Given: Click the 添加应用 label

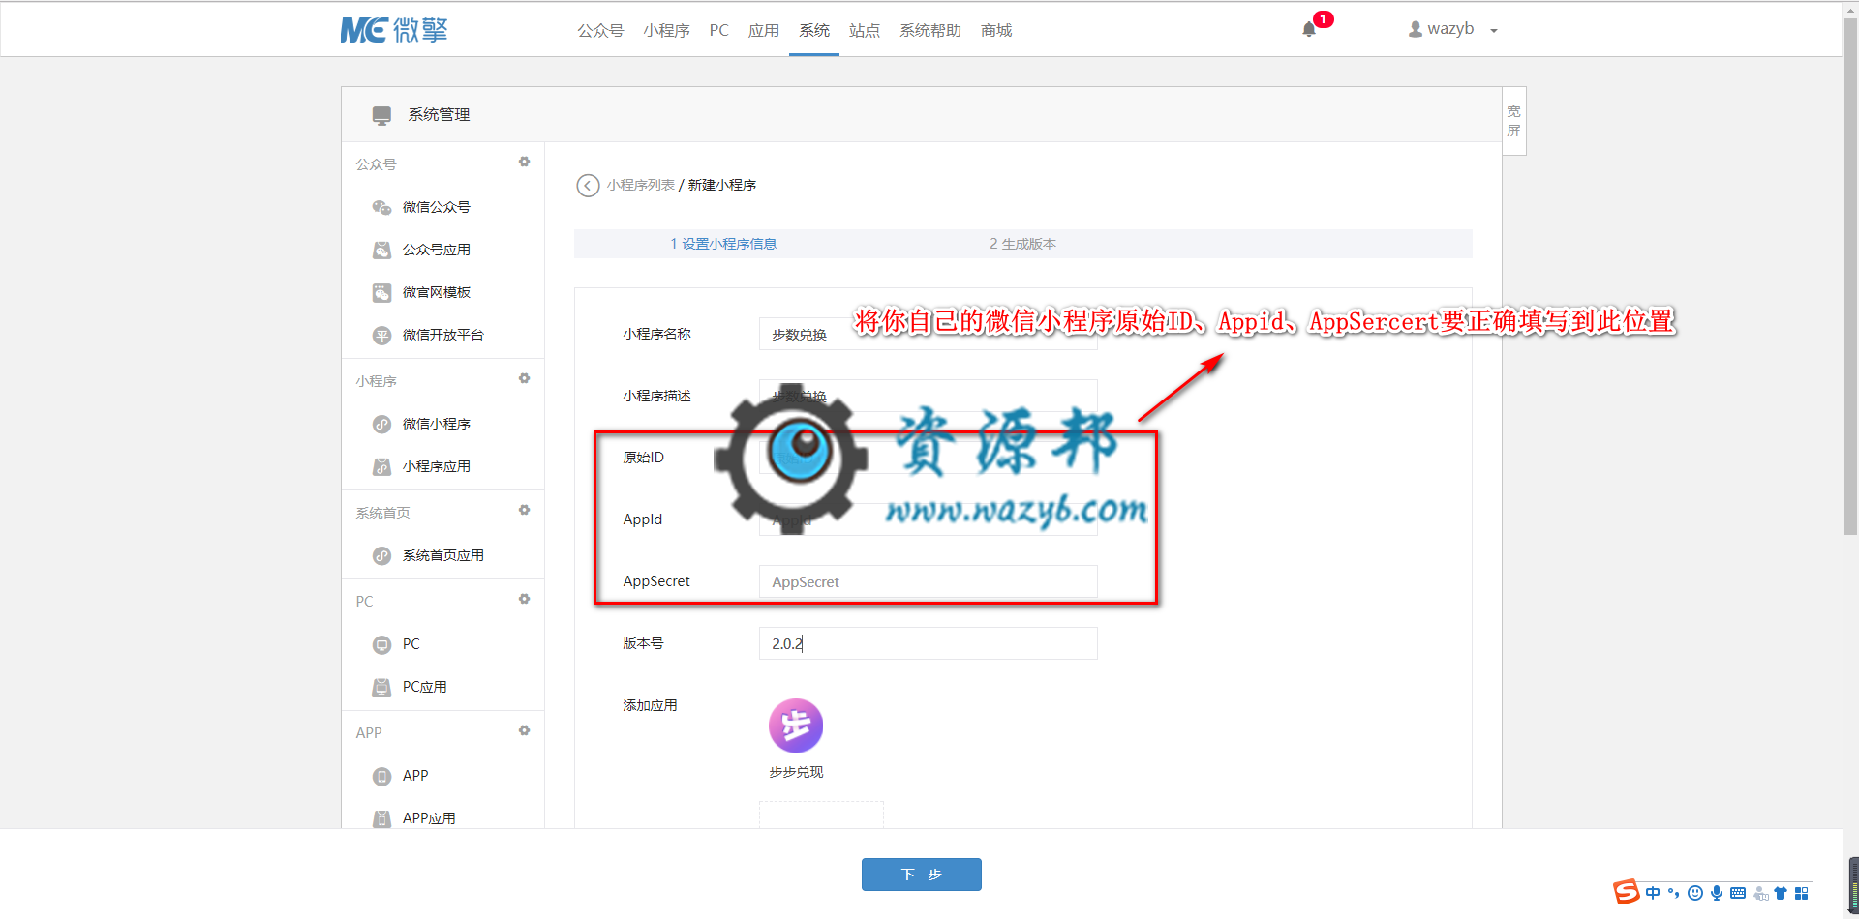Looking at the screenshot, I should (650, 705).
